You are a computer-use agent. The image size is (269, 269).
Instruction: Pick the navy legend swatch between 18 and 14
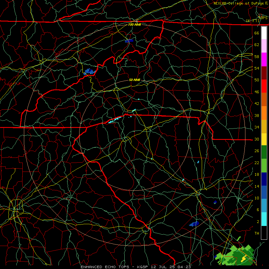(264, 179)
